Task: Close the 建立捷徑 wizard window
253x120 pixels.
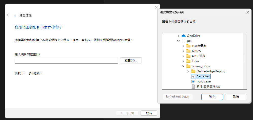Action: 156,7
